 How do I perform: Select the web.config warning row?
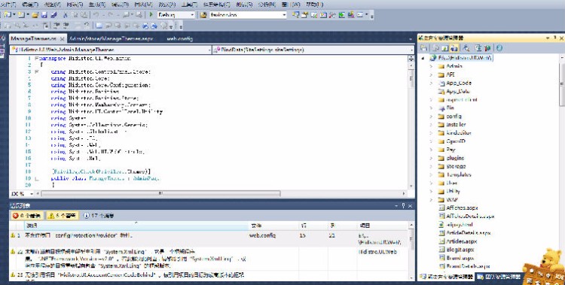[x=209, y=239]
